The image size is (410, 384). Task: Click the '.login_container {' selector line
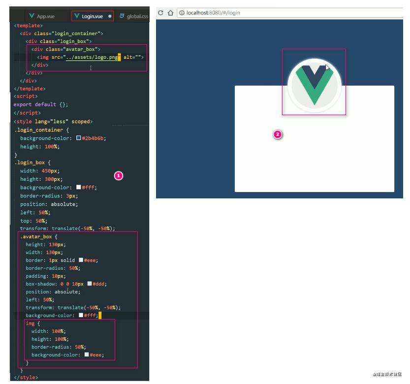pyautogui.click(x=41, y=130)
